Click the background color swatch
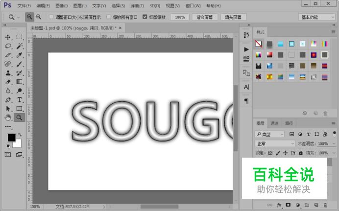The width and height of the screenshot is (339, 211). point(18,144)
